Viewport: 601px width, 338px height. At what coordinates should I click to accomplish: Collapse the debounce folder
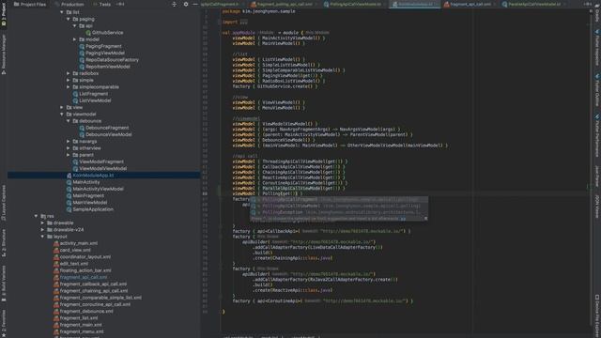tap(69, 121)
